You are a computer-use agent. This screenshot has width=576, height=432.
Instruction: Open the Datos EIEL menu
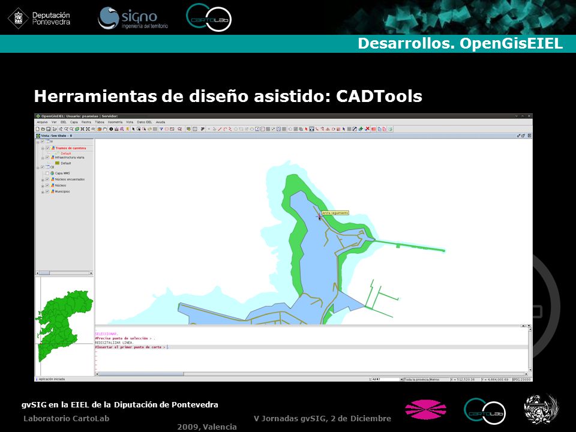pos(145,122)
